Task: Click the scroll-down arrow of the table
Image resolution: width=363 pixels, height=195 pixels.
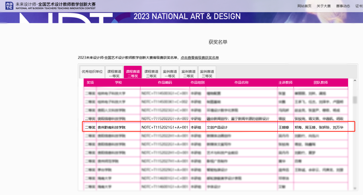Action: (x=355, y=188)
